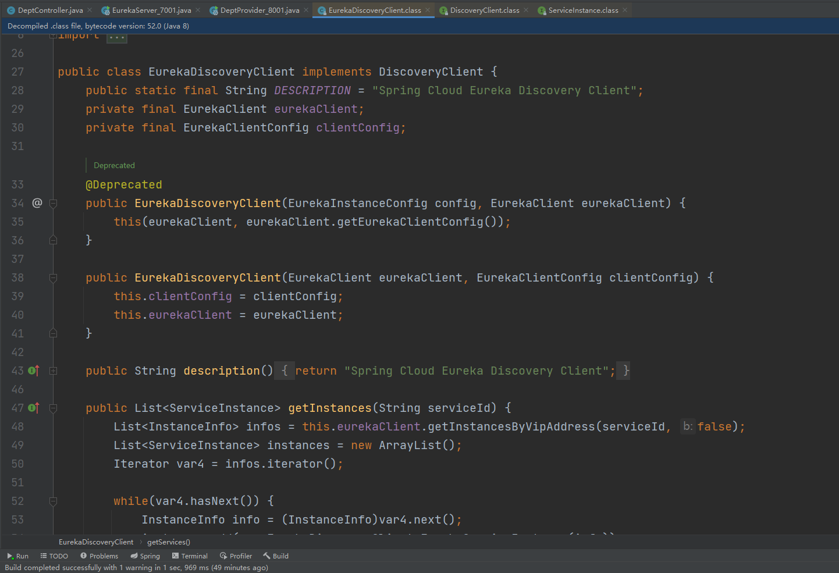Open the Profiler tool window
839x573 pixels.
coord(236,556)
